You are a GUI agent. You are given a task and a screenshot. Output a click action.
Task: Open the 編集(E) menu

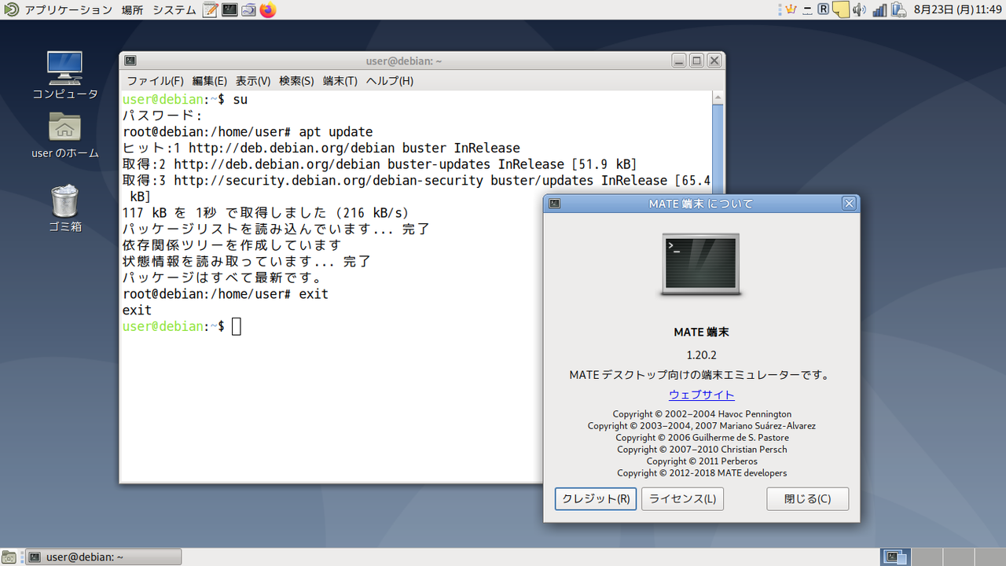(x=210, y=81)
